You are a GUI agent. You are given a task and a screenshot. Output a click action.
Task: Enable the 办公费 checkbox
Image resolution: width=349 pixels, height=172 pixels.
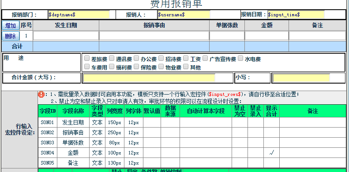tap(136, 59)
